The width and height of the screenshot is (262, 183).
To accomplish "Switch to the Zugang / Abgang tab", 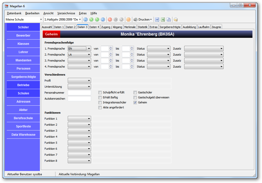I will [112, 27].
